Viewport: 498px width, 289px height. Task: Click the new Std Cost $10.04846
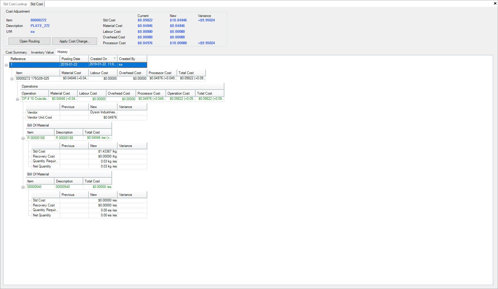click(178, 20)
